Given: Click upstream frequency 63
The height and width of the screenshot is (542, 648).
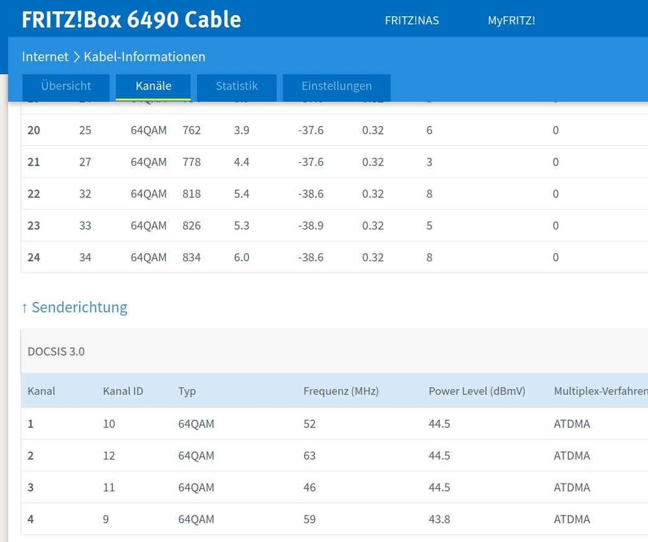Looking at the screenshot, I should click(309, 456).
